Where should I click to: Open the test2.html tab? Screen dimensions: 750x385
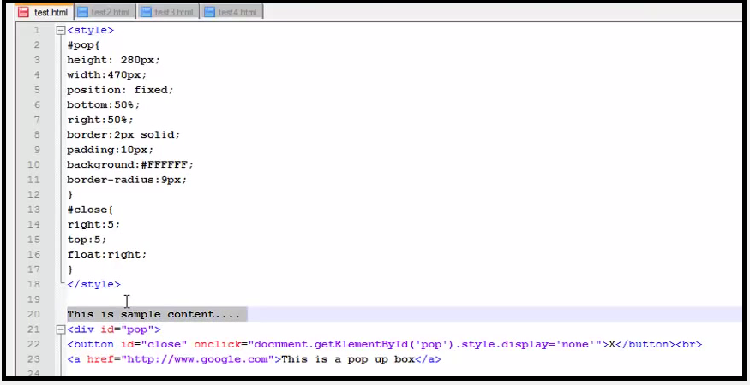[x=105, y=12]
